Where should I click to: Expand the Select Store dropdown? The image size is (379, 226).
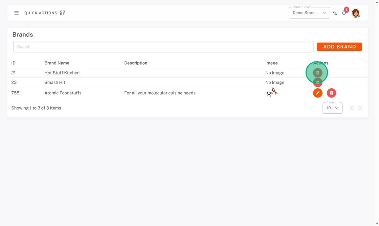309,13
